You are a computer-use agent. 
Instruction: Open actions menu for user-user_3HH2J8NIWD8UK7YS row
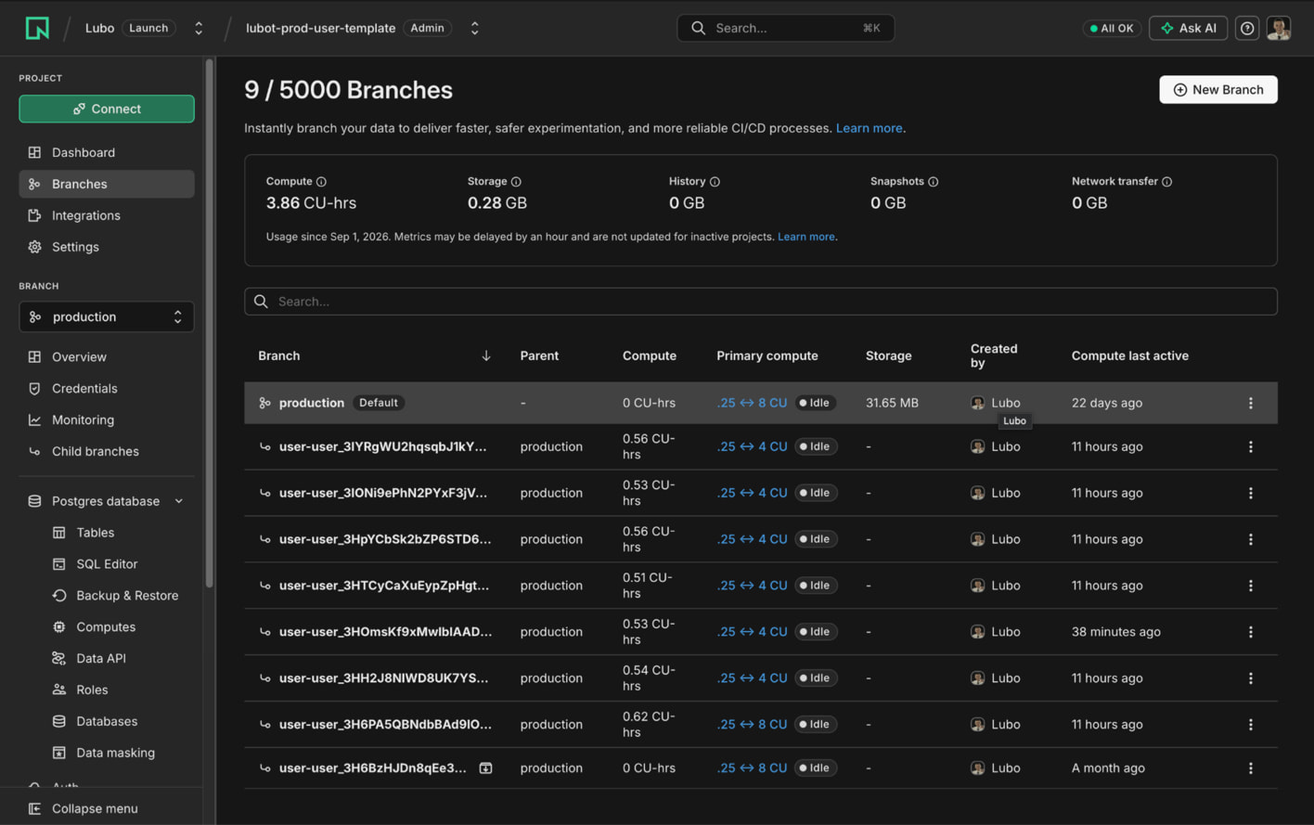pos(1250,678)
